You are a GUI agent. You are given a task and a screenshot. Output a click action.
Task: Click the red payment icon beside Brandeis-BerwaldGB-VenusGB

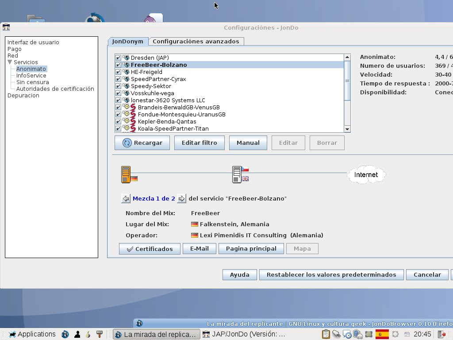pyautogui.click(x=133, y=107)
